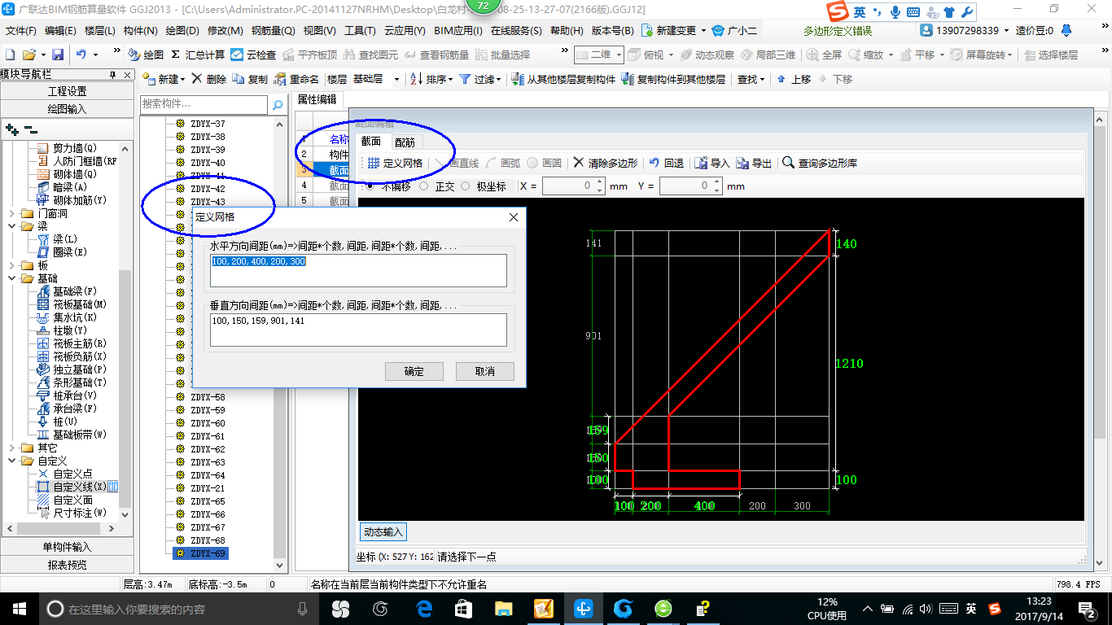Open the 二维 view mode dropdown
This screenshot has height=625, width=1112.
coord(599,55)
